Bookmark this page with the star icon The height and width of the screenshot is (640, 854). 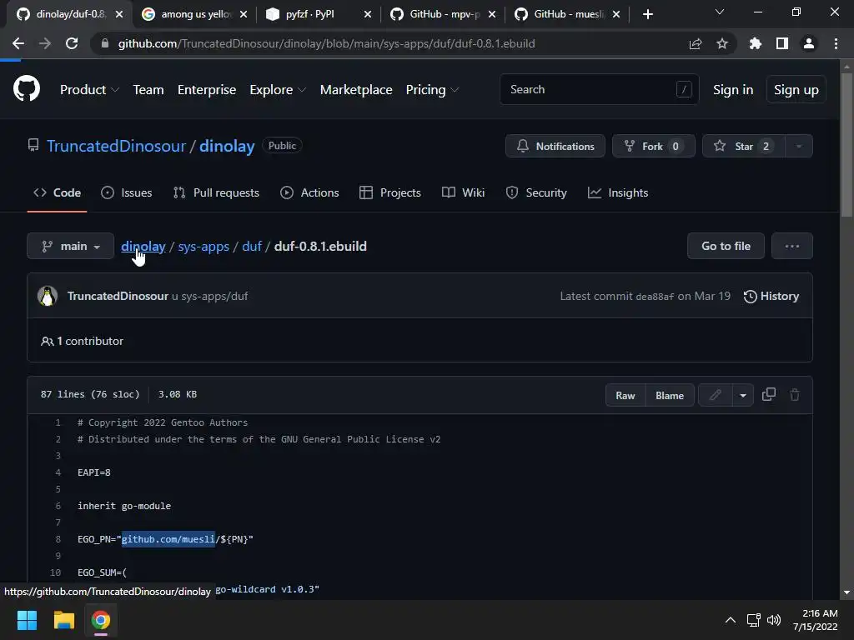722,43
